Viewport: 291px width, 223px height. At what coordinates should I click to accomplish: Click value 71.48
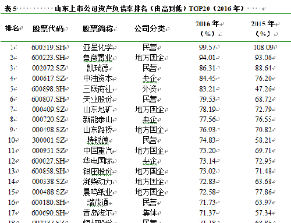(x=263, y=171)
